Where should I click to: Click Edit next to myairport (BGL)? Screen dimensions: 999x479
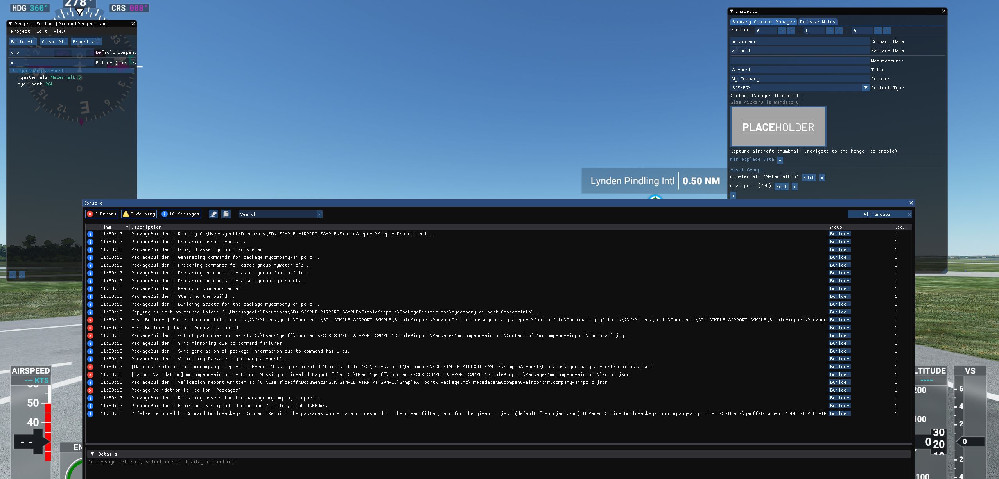coord(781,187)
